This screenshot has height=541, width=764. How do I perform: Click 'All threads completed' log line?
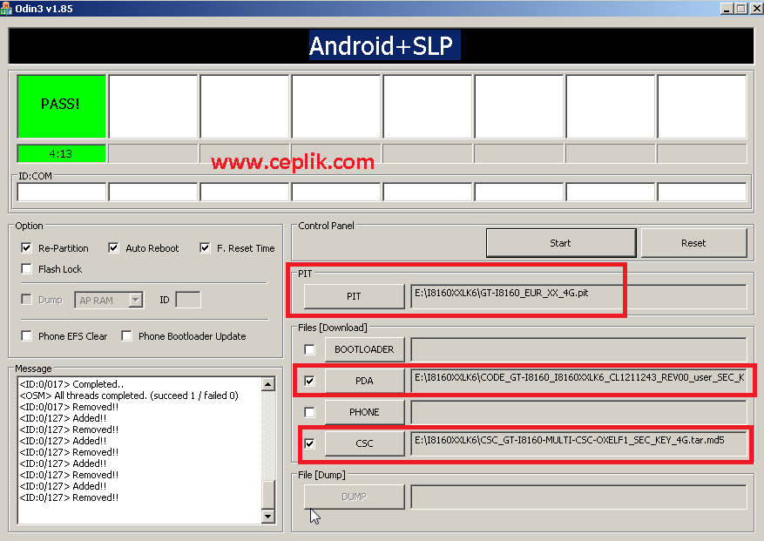(129, 396)
